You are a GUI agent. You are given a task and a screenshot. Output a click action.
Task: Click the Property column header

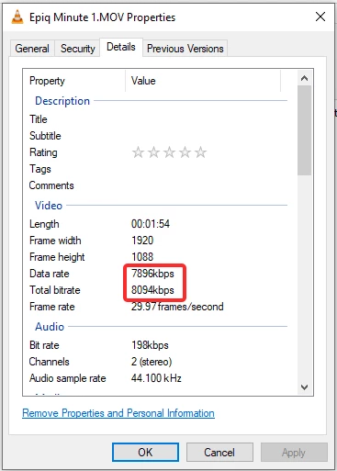(x=74, y=81)
